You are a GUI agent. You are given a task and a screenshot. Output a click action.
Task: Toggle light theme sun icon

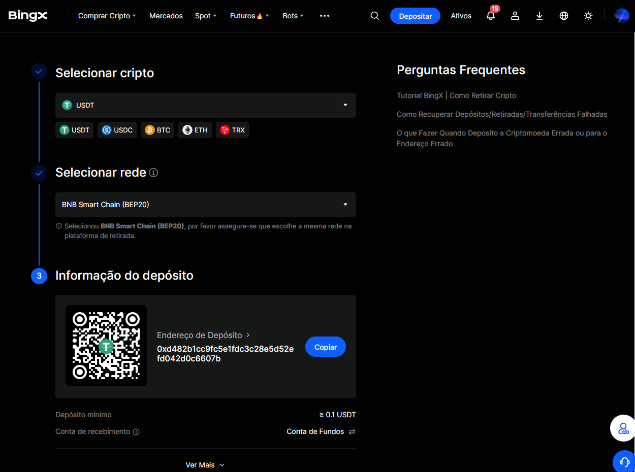588,16
